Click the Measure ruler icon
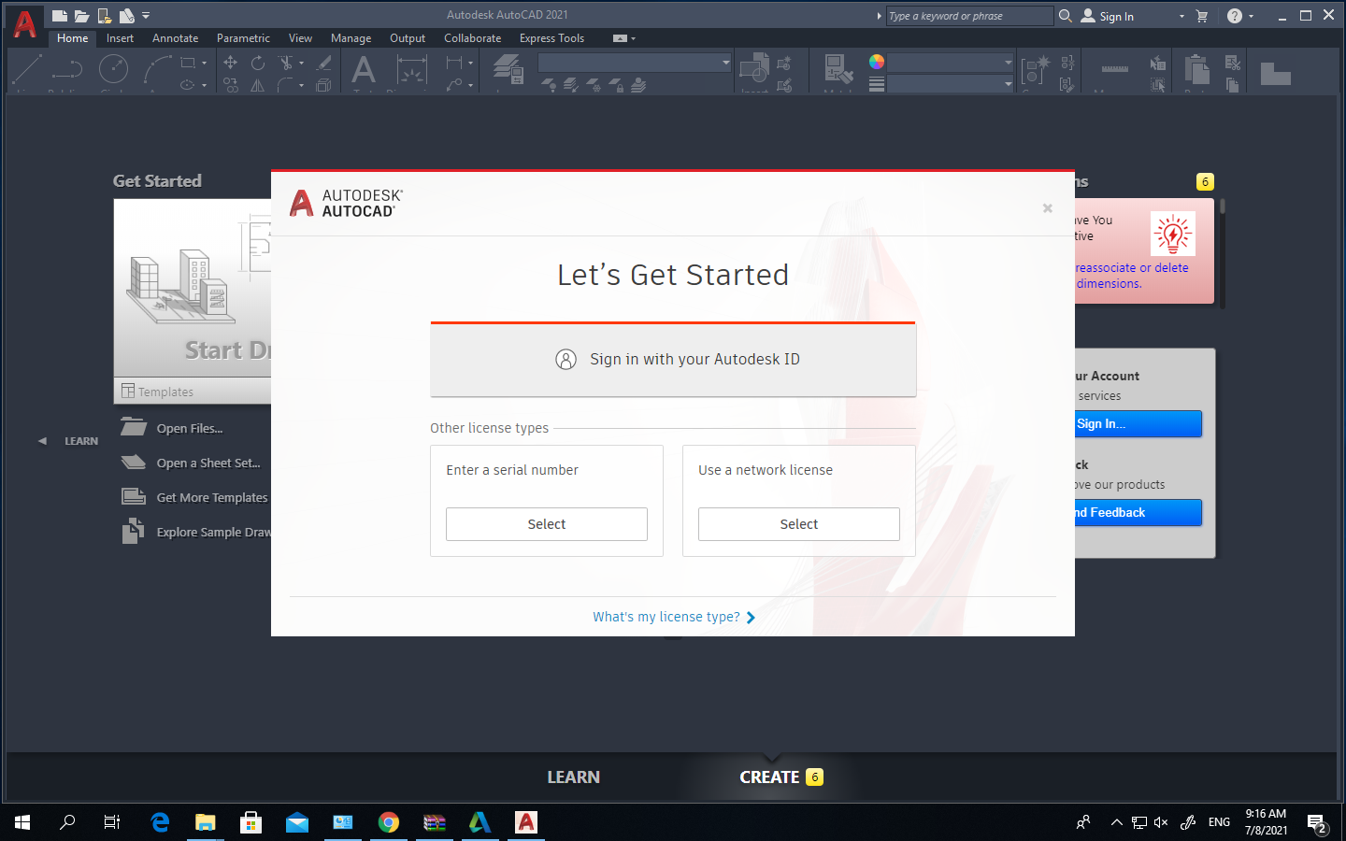 click(x=1114, y=69)
